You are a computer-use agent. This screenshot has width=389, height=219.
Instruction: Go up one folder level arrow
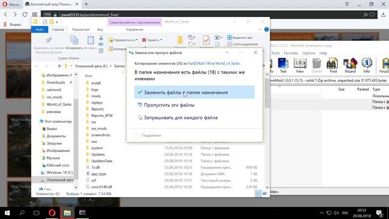[59, 66]
